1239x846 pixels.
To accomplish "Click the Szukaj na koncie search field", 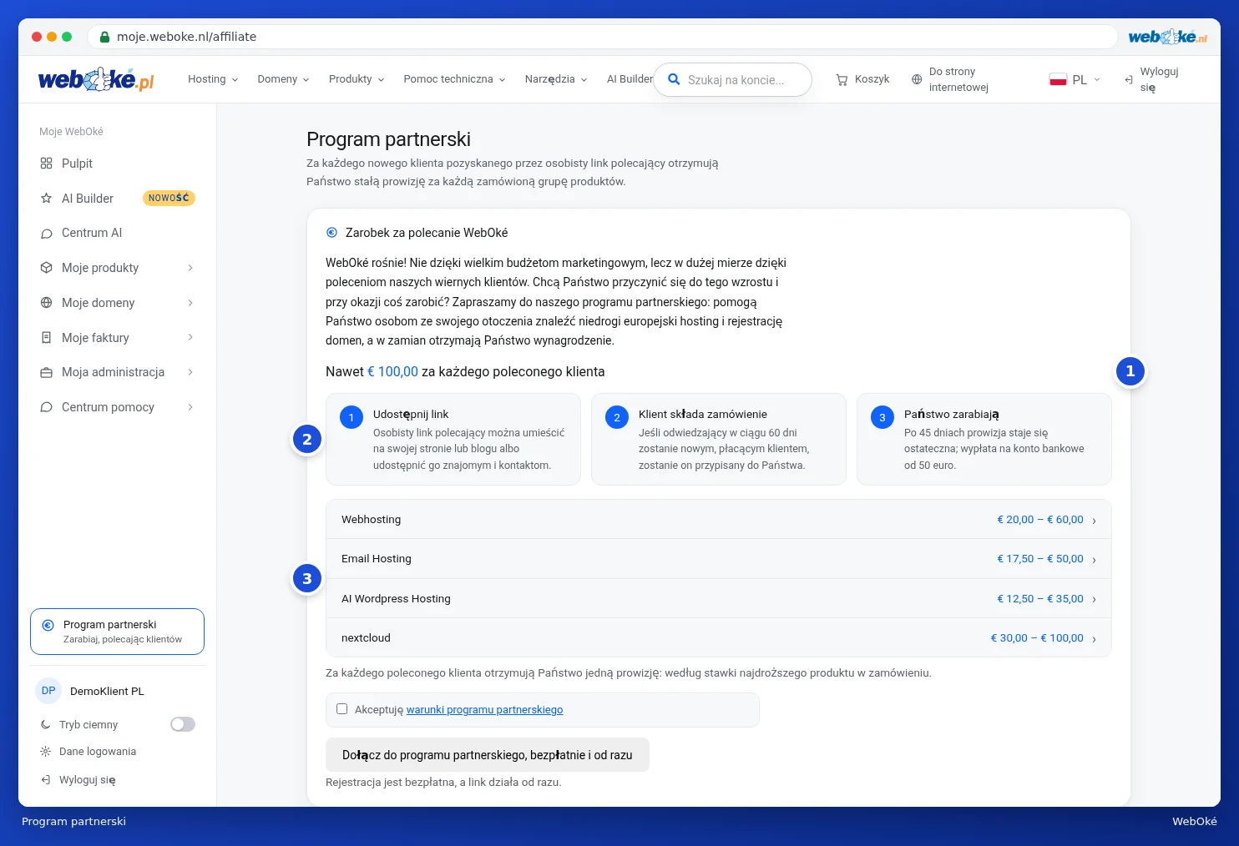I will coord(732,80).
